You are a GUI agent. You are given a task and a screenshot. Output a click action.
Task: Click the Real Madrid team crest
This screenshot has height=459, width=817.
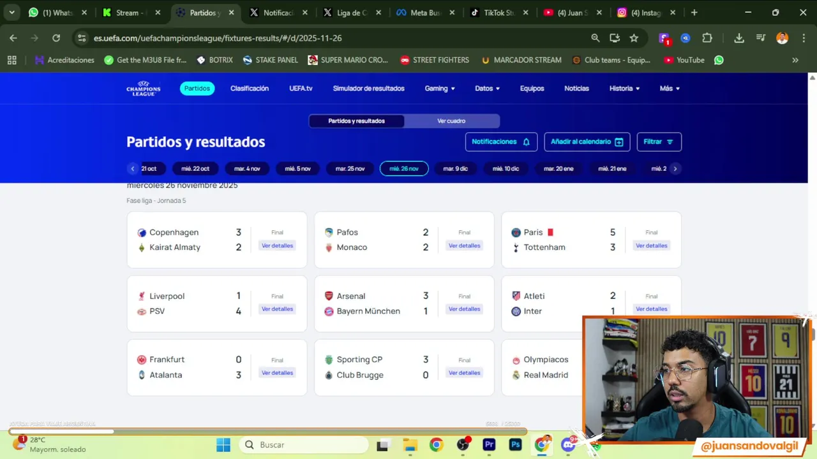coord(516,375)
